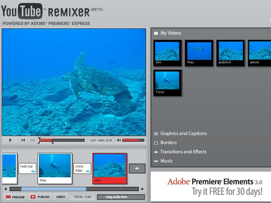Select the Fade Out transition in timeline
Viewport: 271px width, 203px height.
click(x=27, y=168)
